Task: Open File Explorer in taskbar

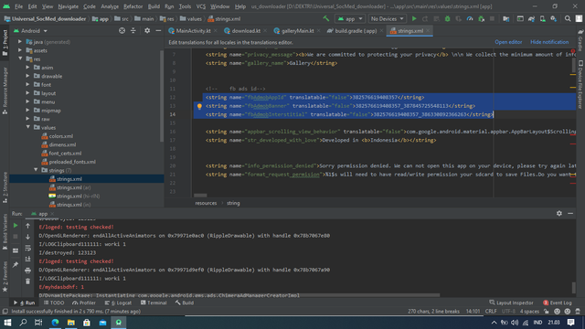Action: point(71,323)
